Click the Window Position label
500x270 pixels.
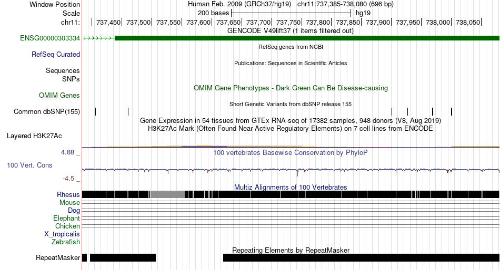[55, 4]
